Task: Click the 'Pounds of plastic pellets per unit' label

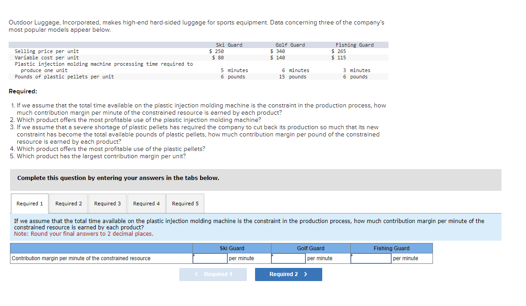Action: [64, 77]
